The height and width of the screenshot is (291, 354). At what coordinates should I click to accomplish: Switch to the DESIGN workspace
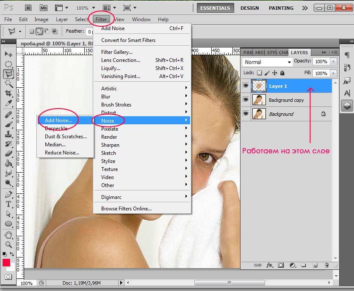pyautogui.click(x=250, y=8)
